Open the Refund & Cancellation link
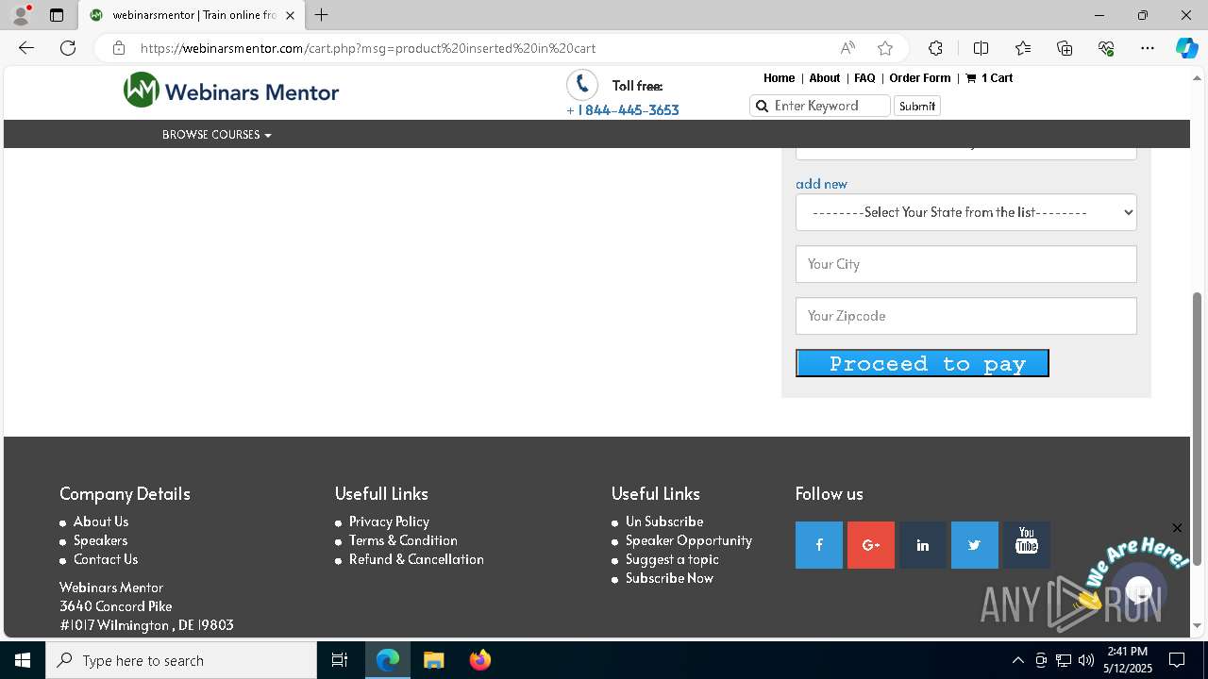Image resolution: width=1208 pixels, height=679 pixels. click(x=416, y=559)
